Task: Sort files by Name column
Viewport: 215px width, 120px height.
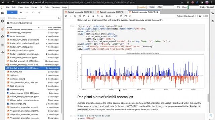Action: coord(23,27)
